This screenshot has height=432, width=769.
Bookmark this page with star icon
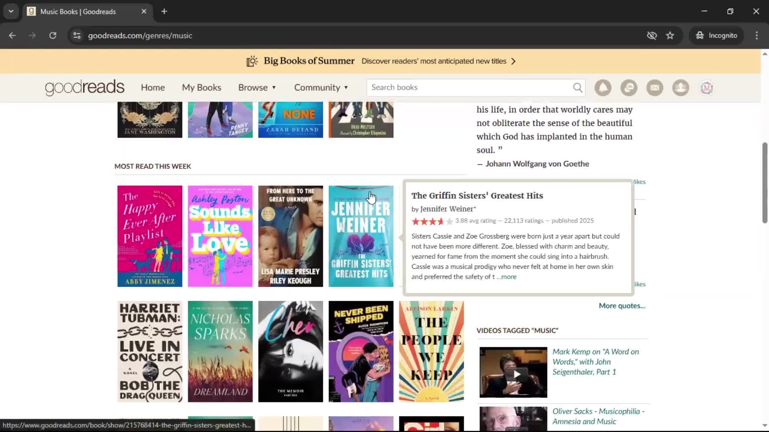[x=670, y=36]
